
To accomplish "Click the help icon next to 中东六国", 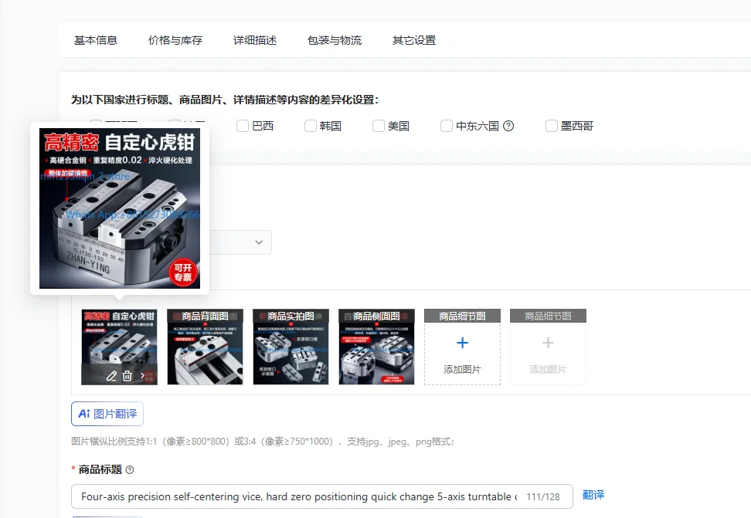I will 508,126.
